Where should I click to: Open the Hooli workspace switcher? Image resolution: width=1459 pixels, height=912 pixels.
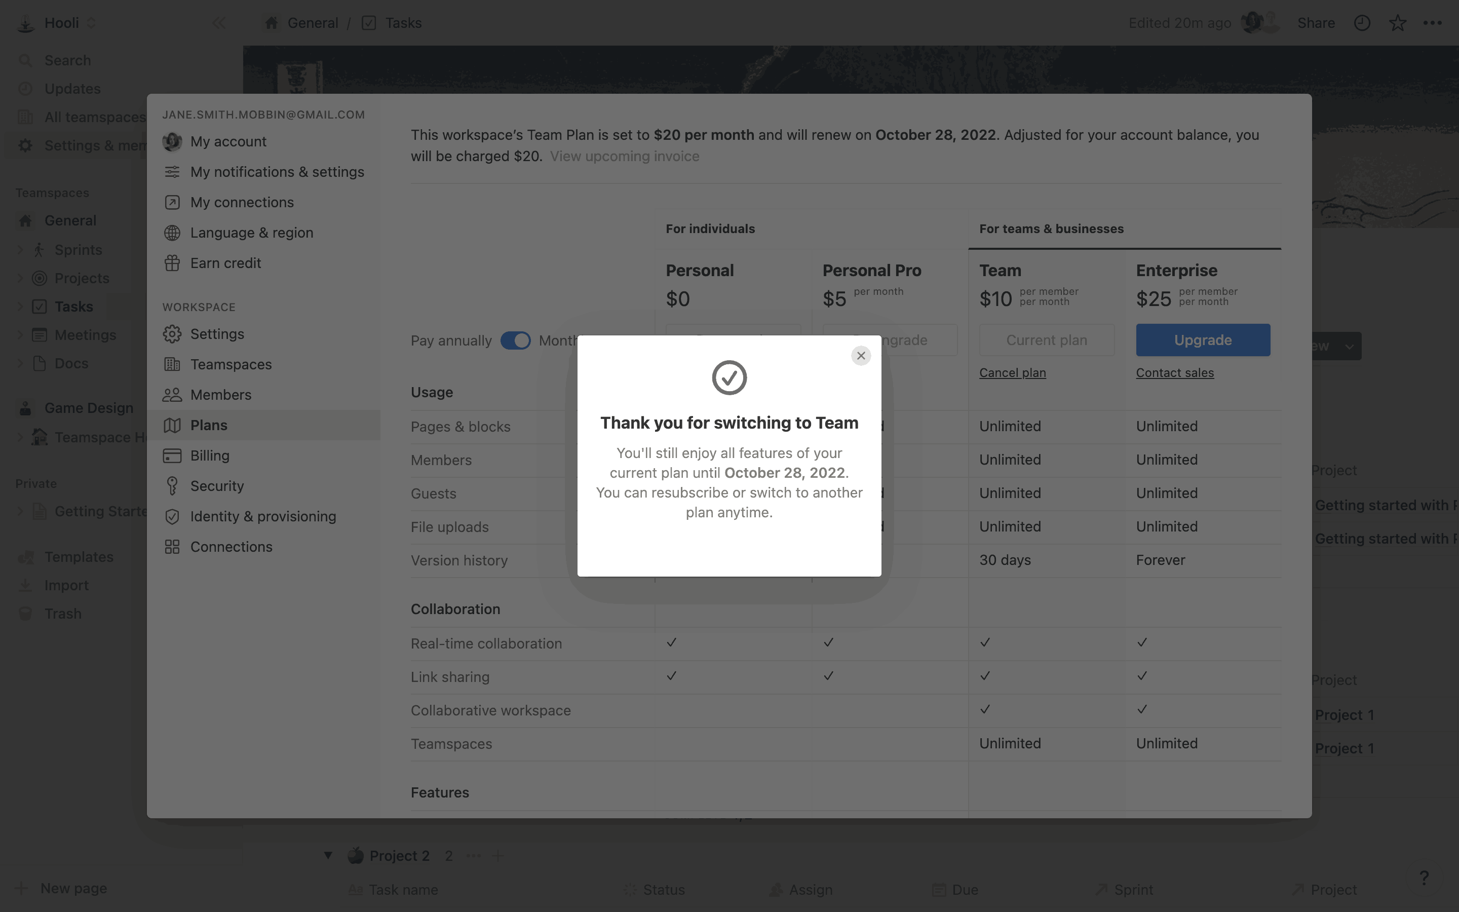click(61, 23)
